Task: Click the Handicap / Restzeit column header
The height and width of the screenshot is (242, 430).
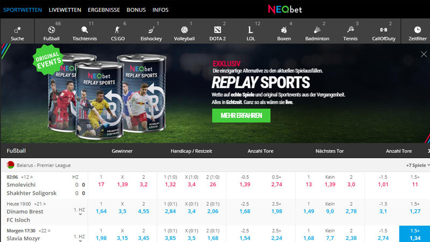Action: click(191, 151)
